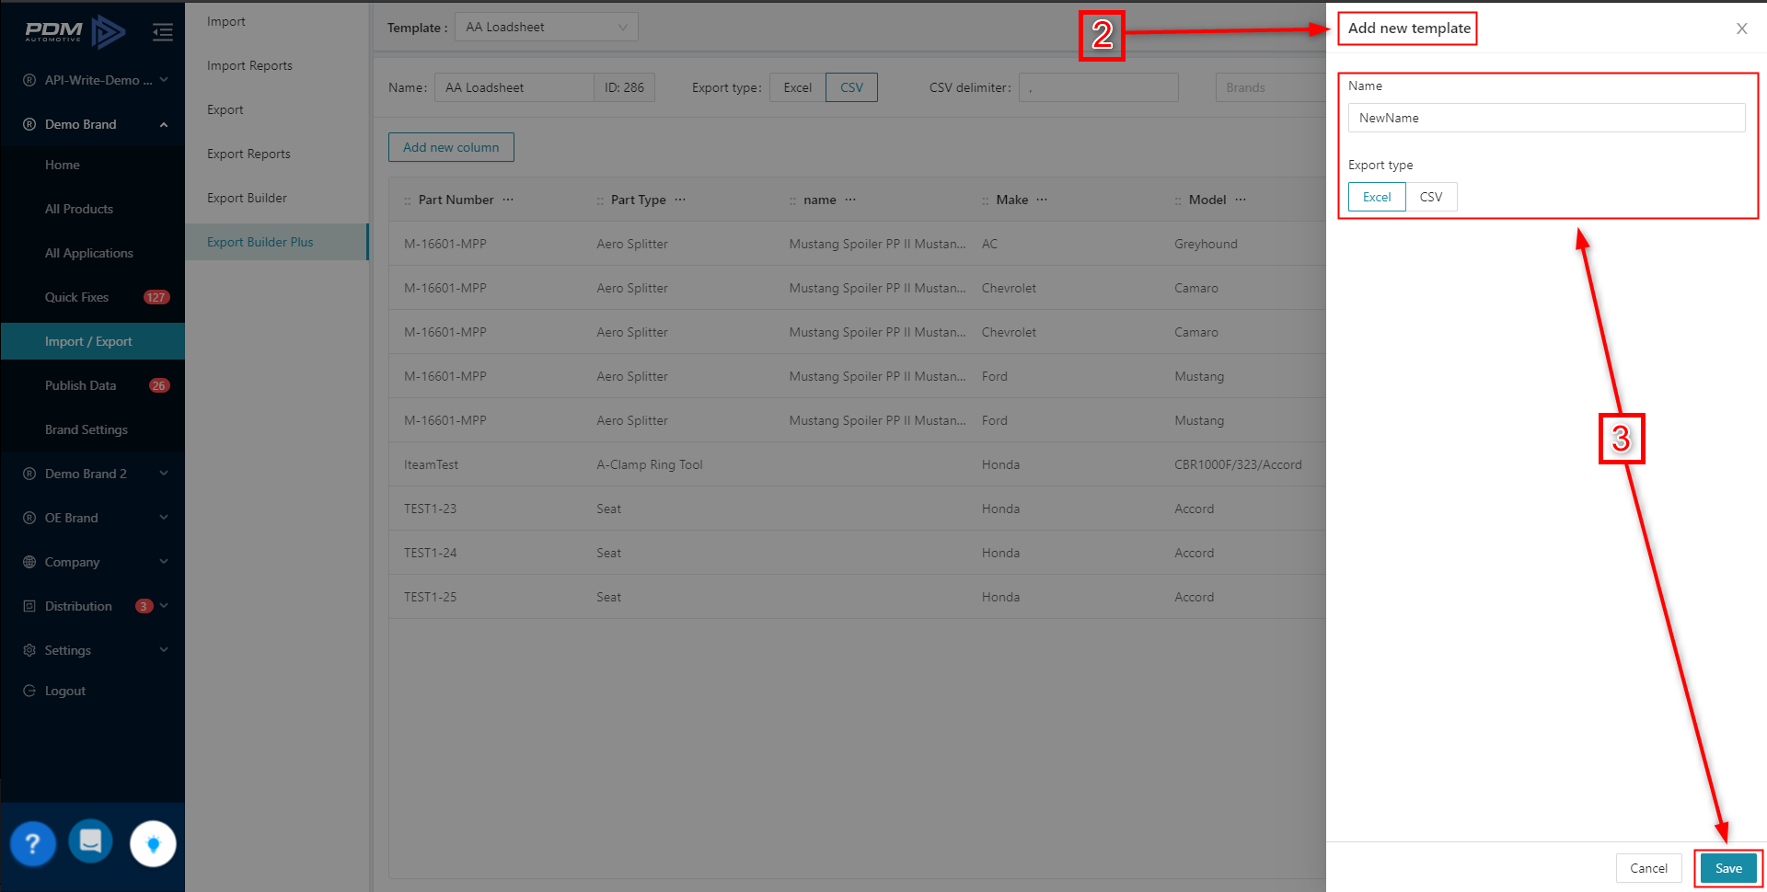Click the IteamTest part number cell
1767x892 pixels.
[x=431, y=464]
